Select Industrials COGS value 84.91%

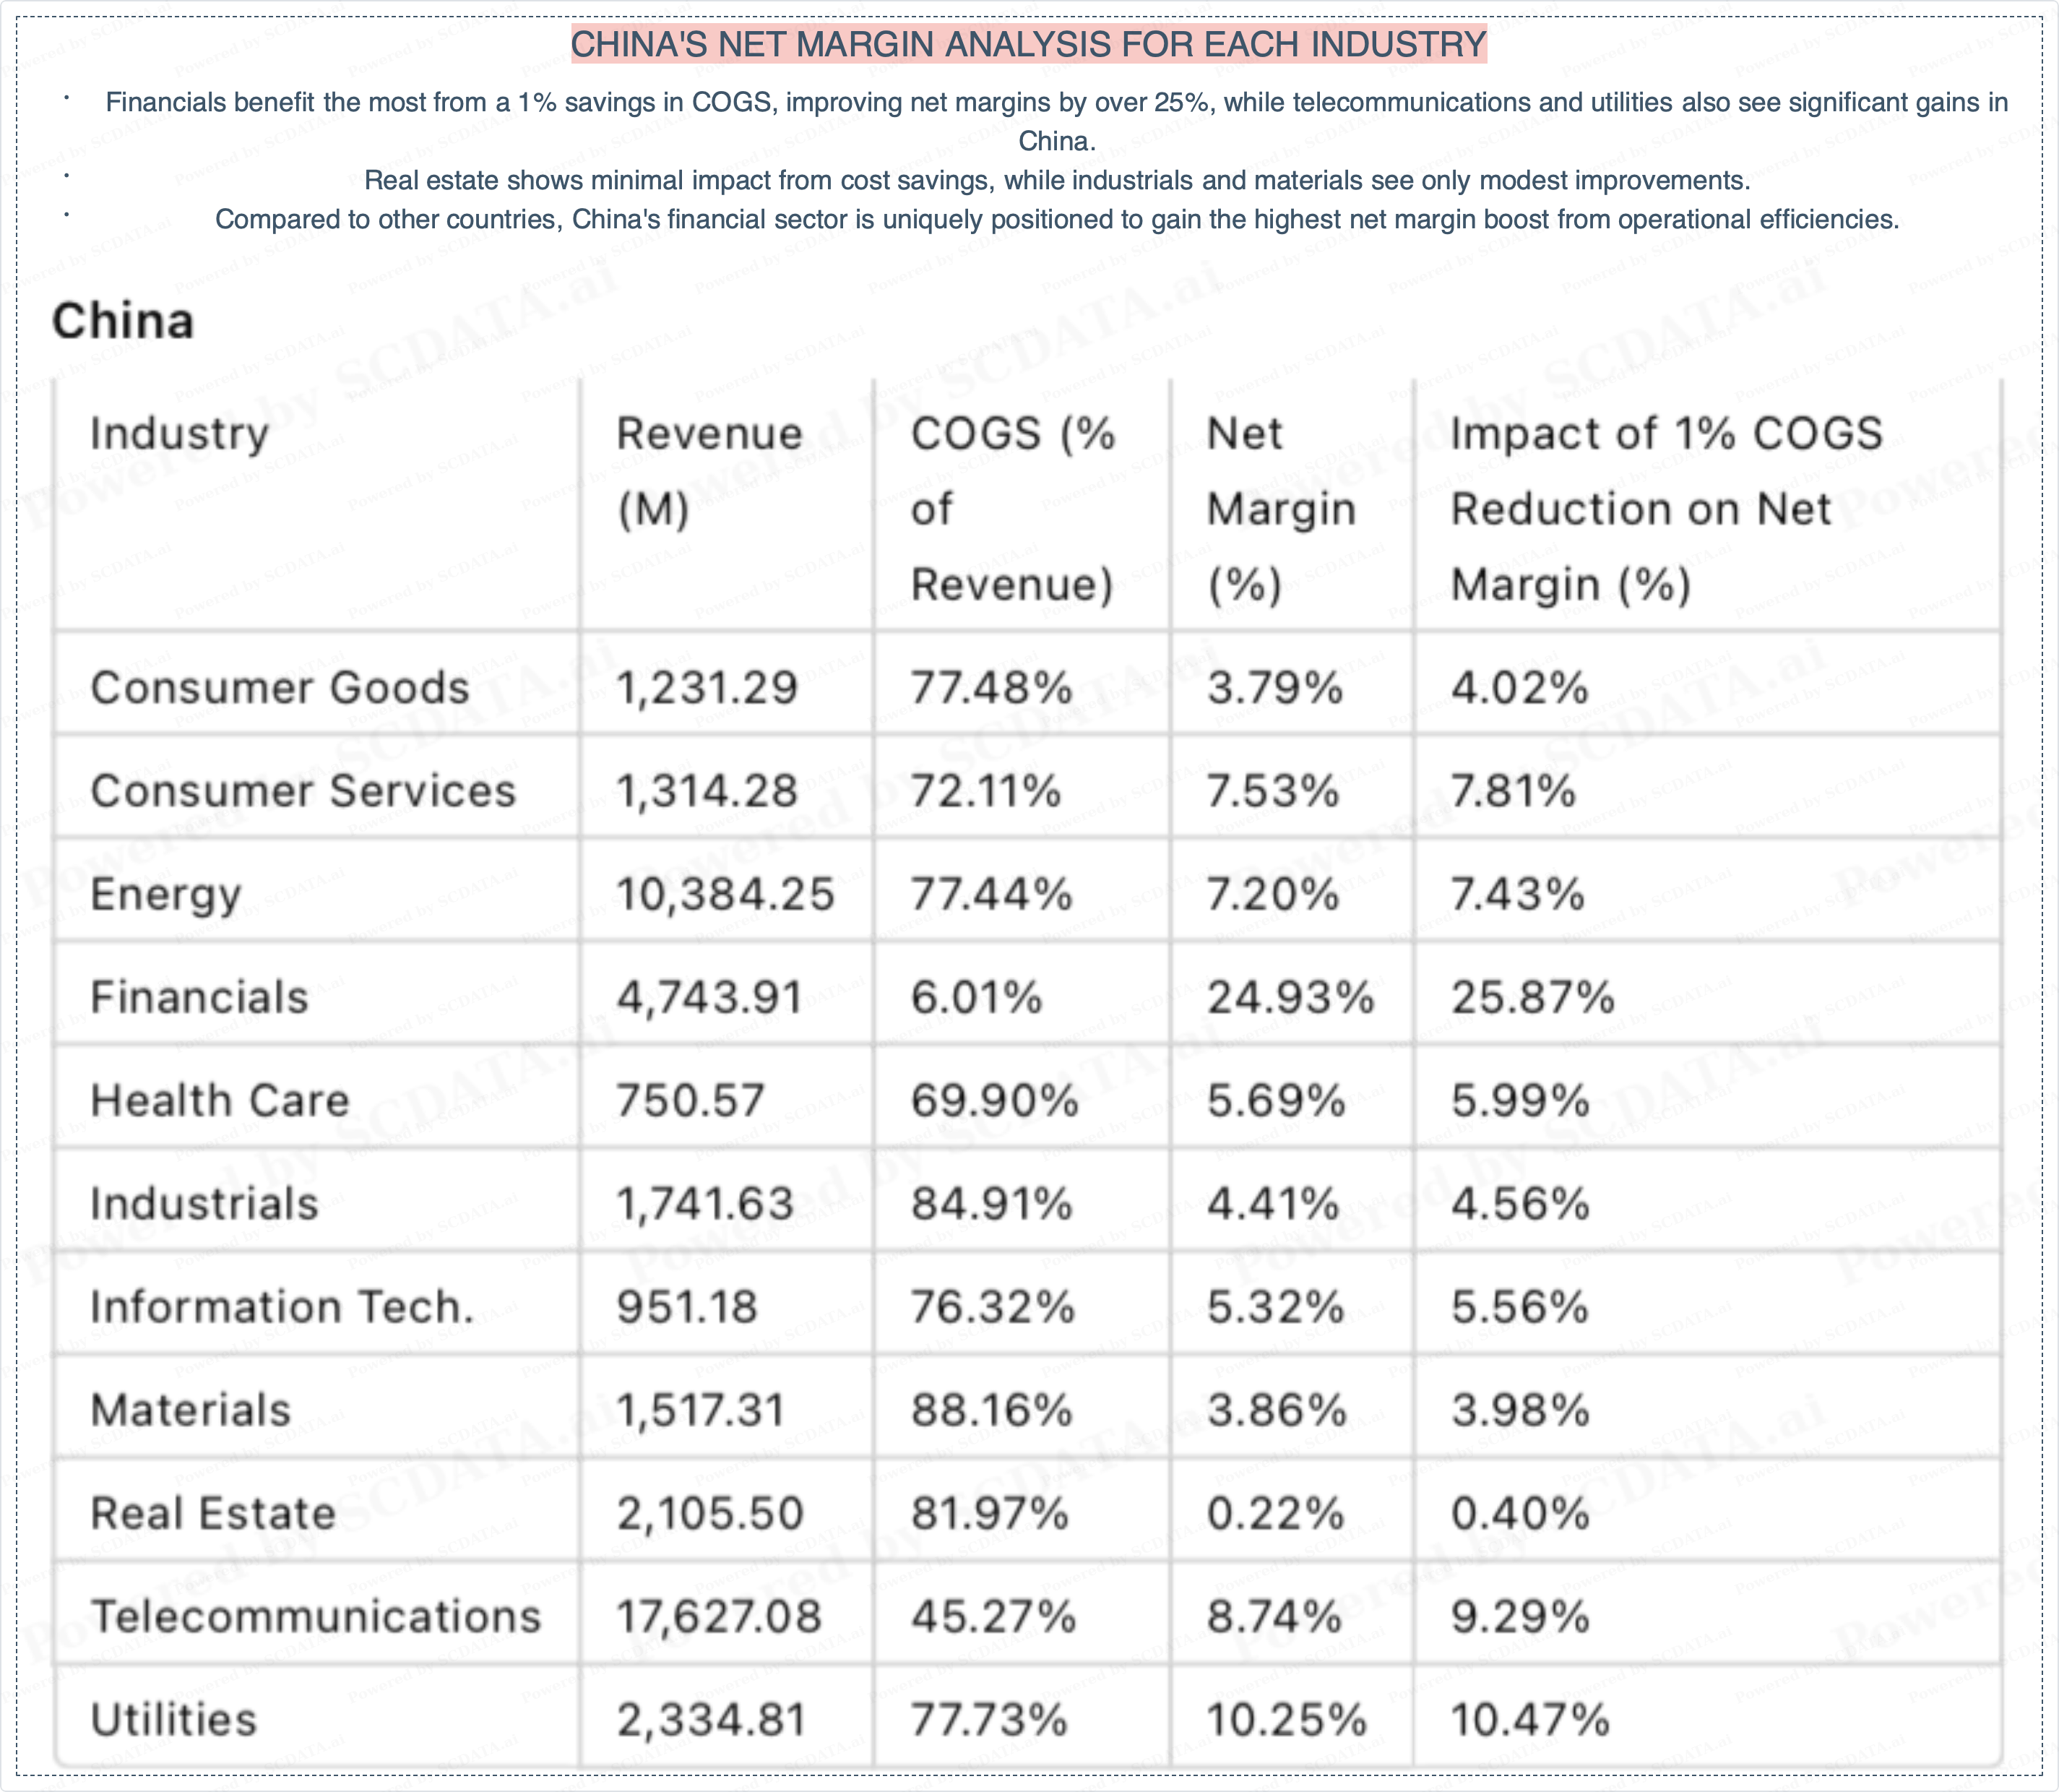coord(991,1203)
